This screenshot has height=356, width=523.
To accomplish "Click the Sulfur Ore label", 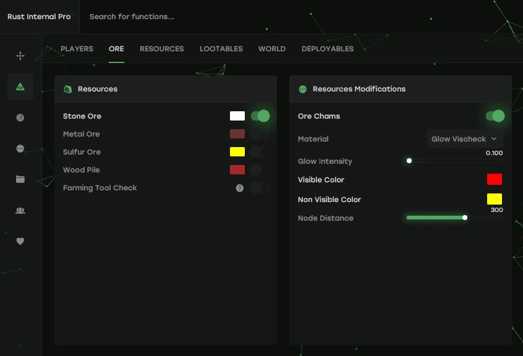I will point(82,152).
